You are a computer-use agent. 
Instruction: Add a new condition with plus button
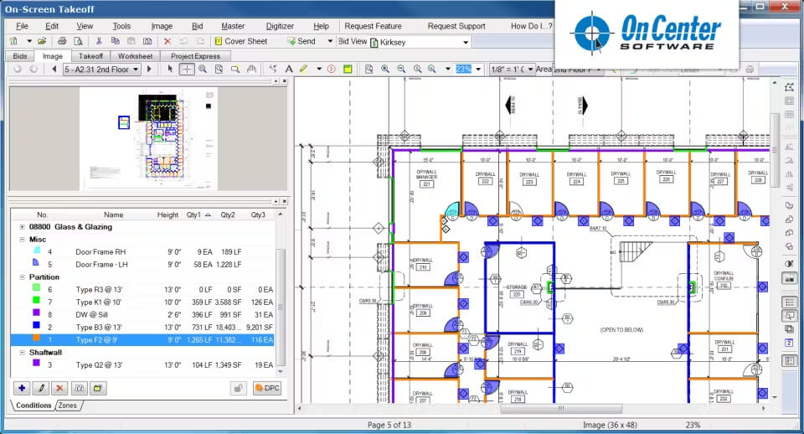(x=22, y=389)
